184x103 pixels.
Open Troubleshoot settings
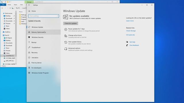36,47
